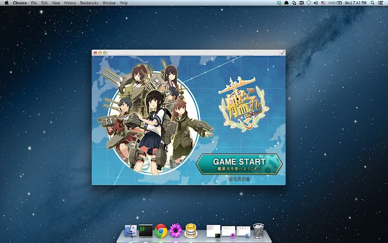Restore the minimized Finder window in dock
Image resolution: width=388 pixels, height=243 pixels.
(x=244, y=231)
